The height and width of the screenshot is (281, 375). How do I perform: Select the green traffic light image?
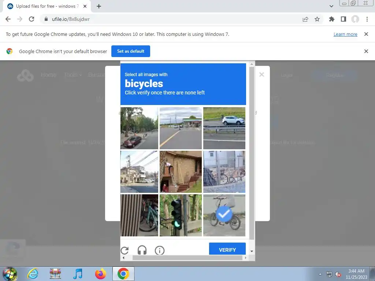181,215
